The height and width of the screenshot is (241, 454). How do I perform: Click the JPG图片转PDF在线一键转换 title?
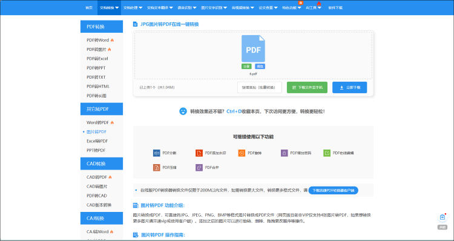pyautogui.click(x=169, y=24)
